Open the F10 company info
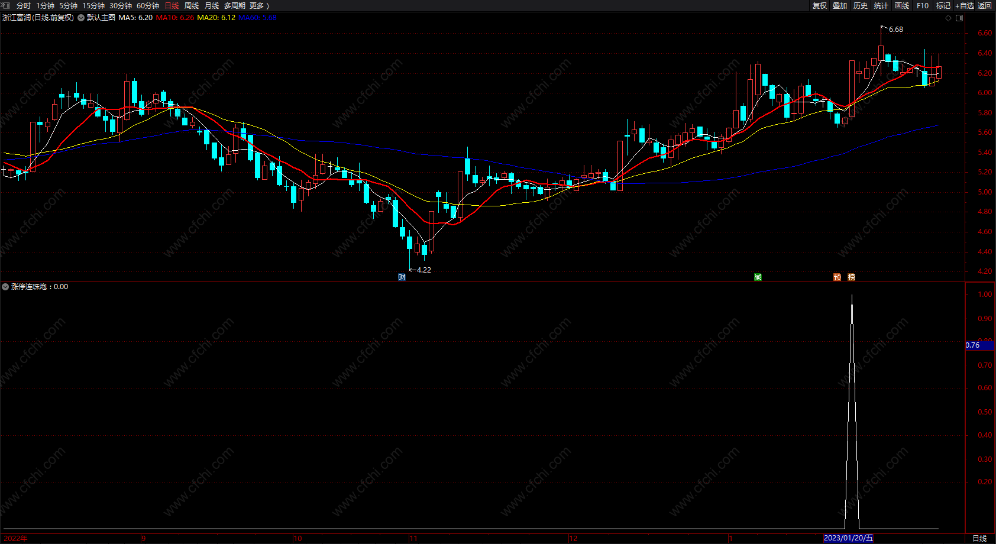Image resolution: width=996 pixels, height=544 pixels. pos(923,5)
